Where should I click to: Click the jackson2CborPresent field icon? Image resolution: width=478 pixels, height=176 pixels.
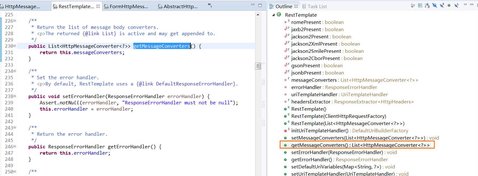[287, 58]
